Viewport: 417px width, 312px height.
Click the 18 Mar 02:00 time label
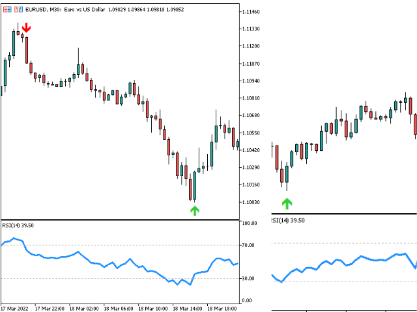coord(83,307)
